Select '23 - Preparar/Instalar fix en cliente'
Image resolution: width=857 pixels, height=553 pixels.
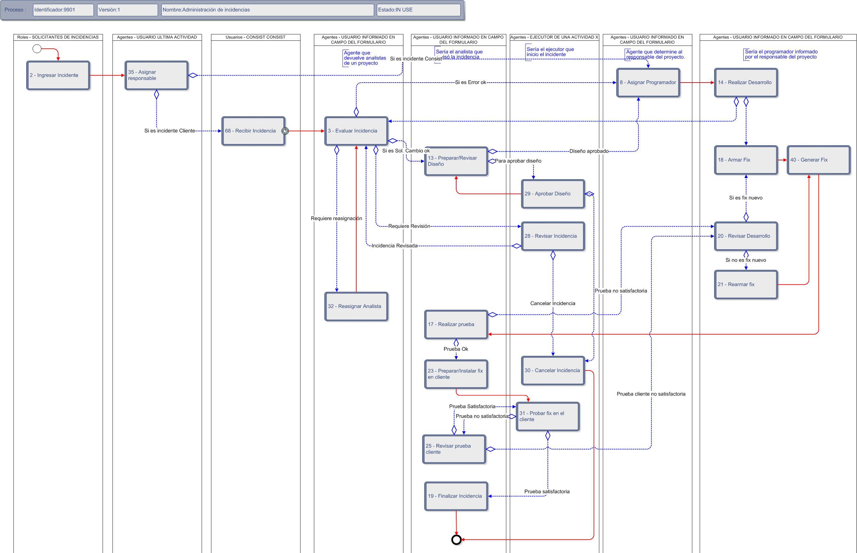click(x=456, y=374)
